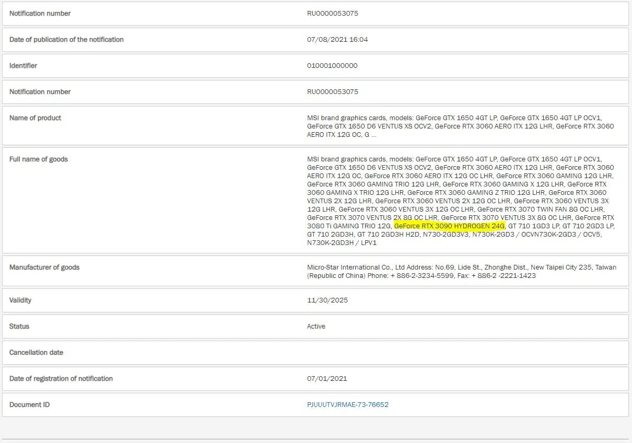Click the 'Document ID' label
Viewport: 632px width, 443px height.
pyautogui.click(x=29, y=404)
